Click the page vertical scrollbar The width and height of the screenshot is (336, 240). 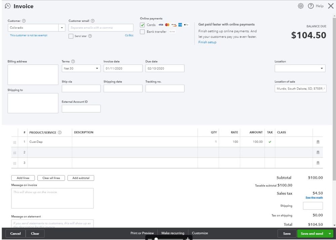click(334, 99)
